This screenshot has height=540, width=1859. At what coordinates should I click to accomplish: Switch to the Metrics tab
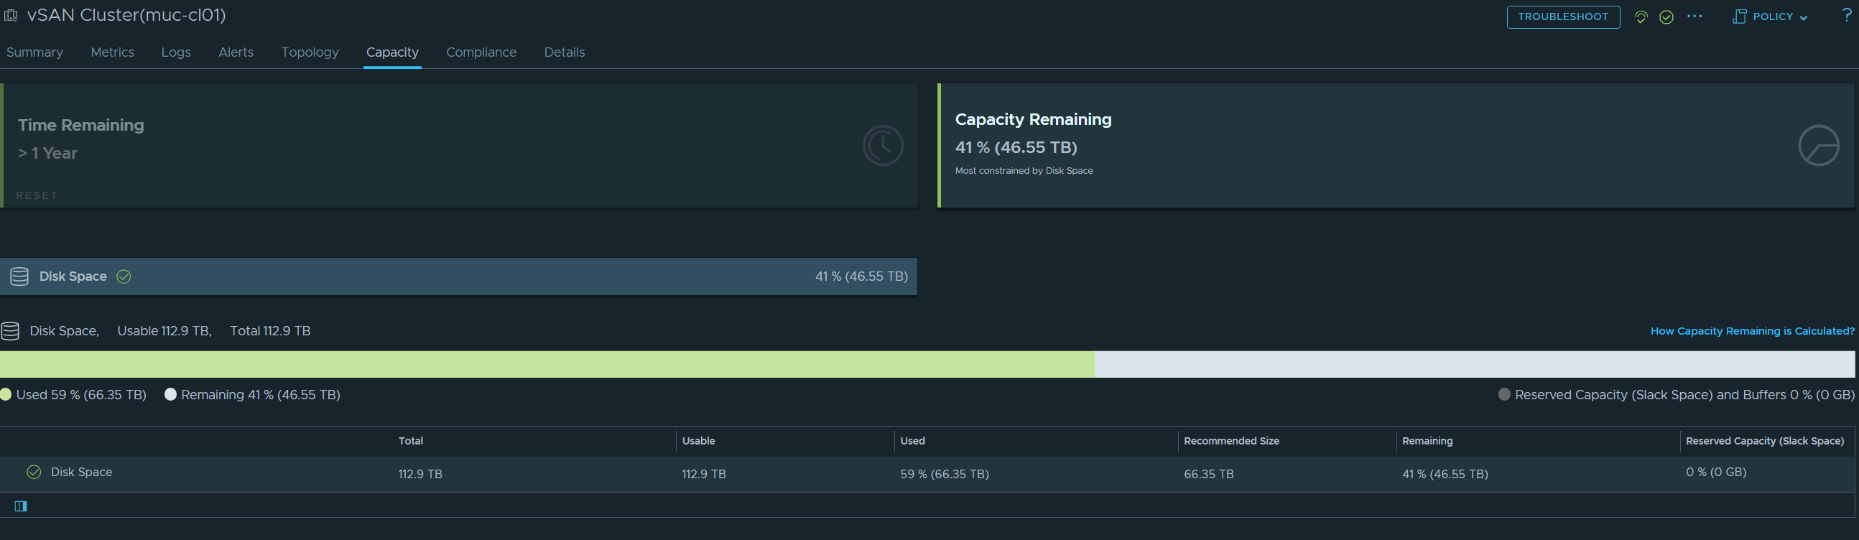[112, 52]
